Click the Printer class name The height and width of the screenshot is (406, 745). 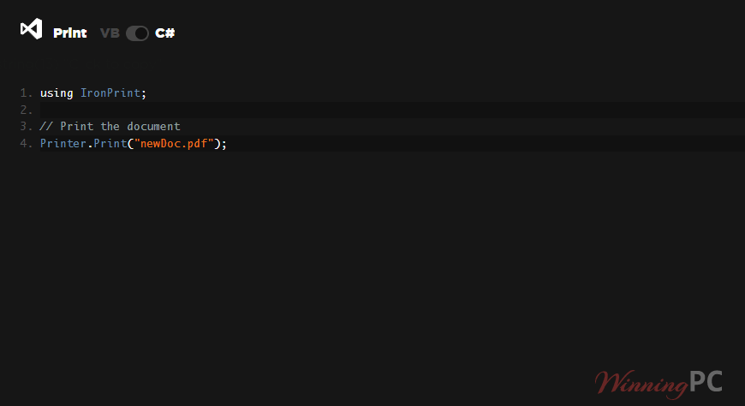point(63,143)
